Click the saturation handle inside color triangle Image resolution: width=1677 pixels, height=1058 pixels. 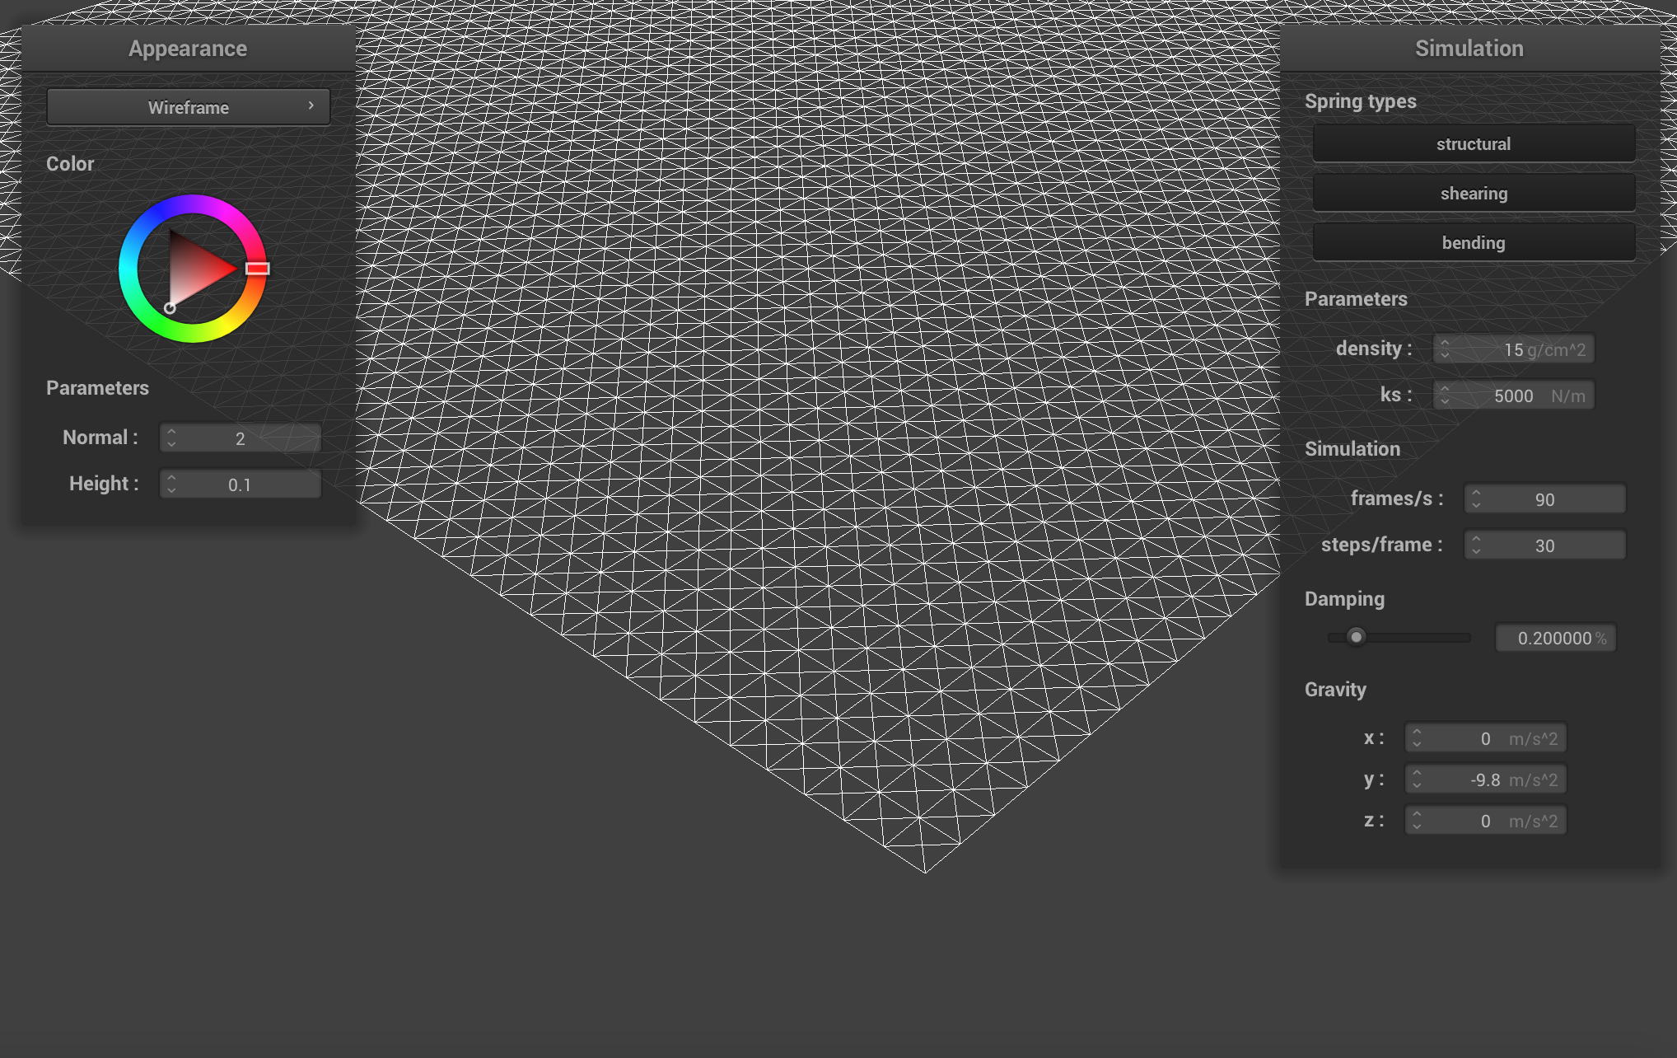170,308
